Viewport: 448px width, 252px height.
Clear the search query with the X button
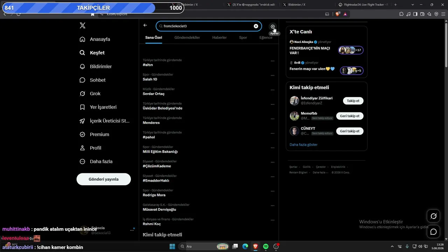pyautogui.click(x=256, y=26)
